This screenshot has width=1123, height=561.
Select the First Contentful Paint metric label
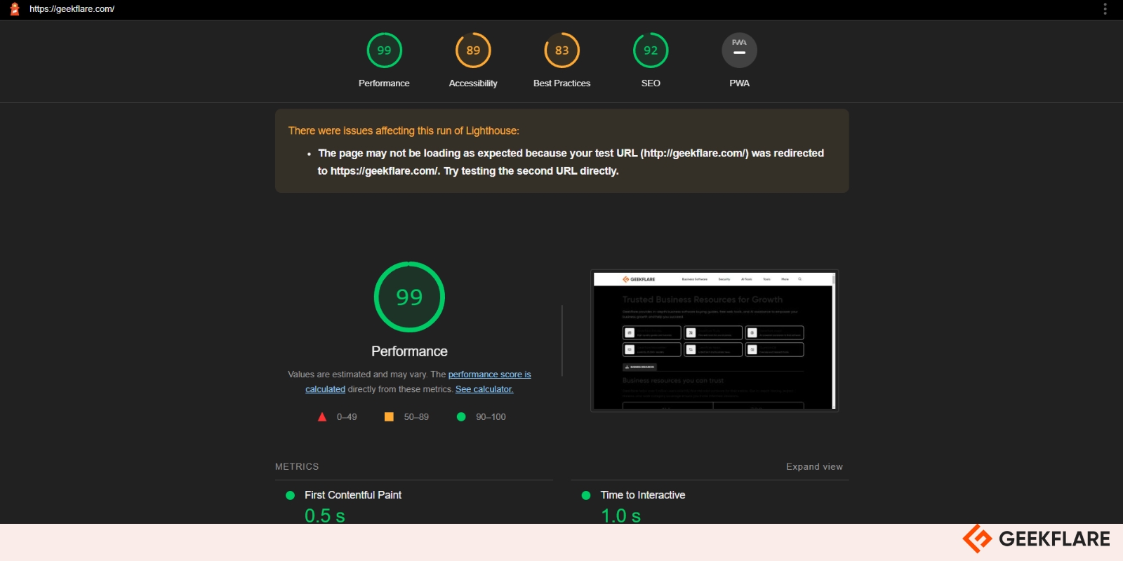pyautogui.click(x=353, y=495)
